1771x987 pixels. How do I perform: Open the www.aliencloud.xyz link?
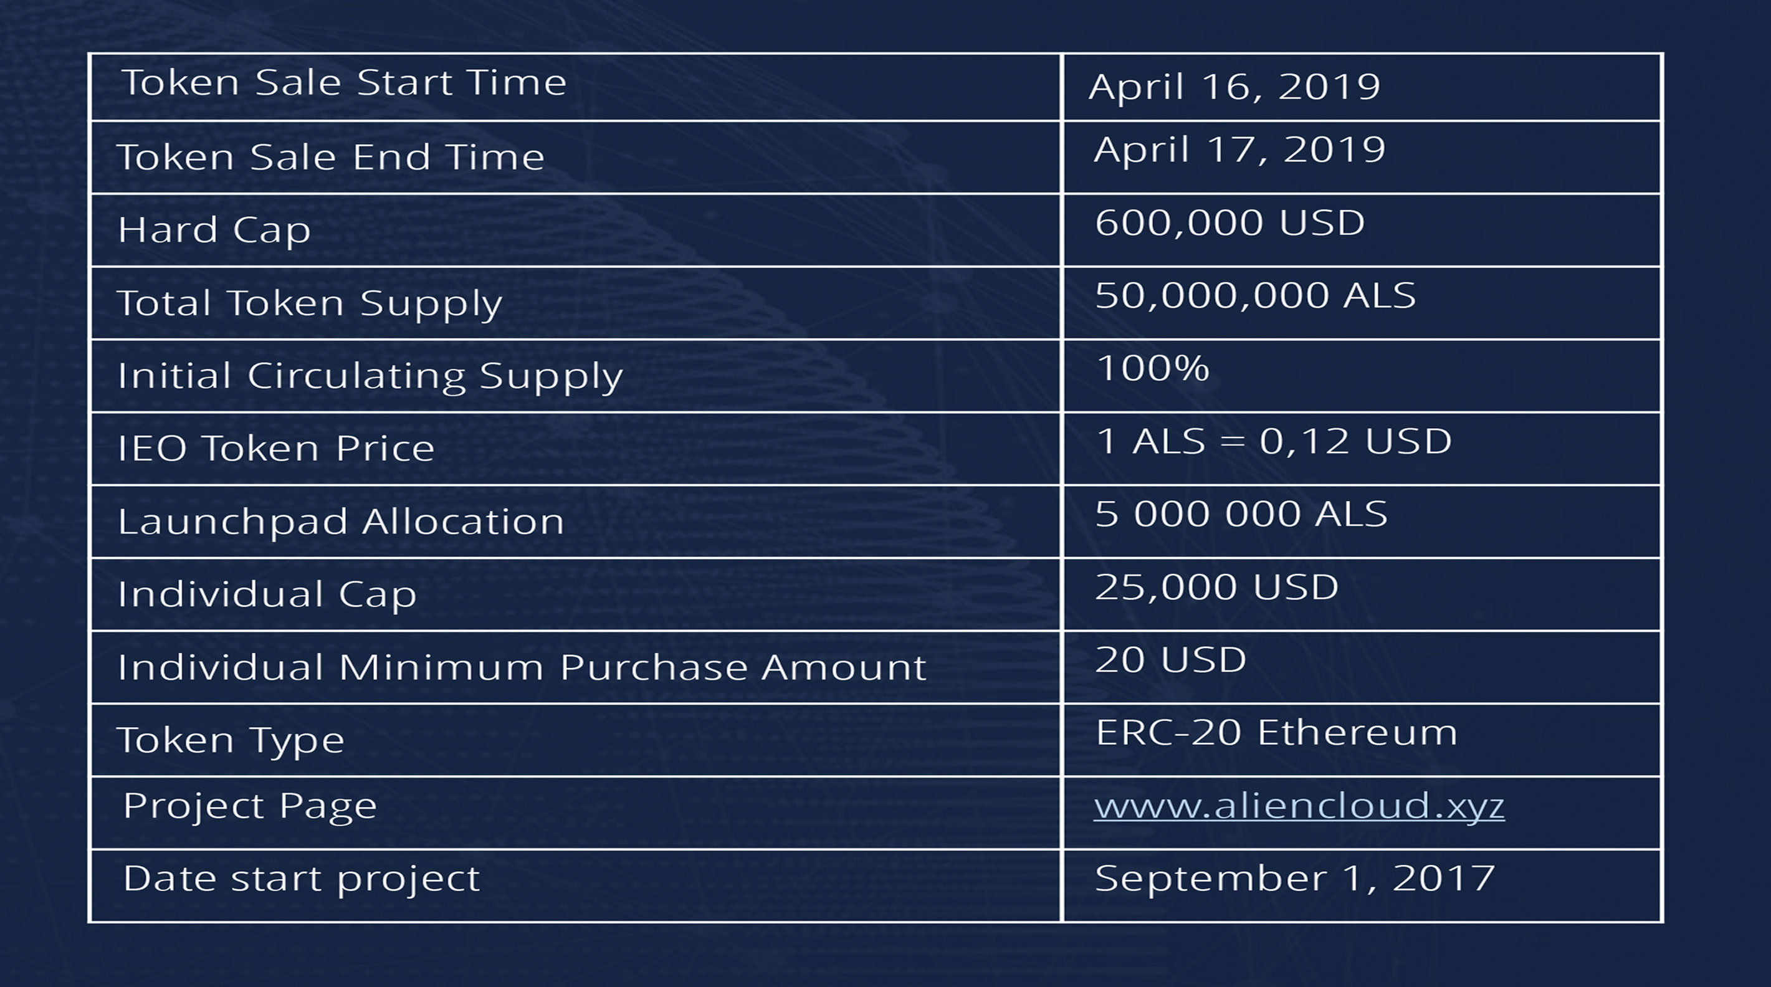(x=1299, y=806)
